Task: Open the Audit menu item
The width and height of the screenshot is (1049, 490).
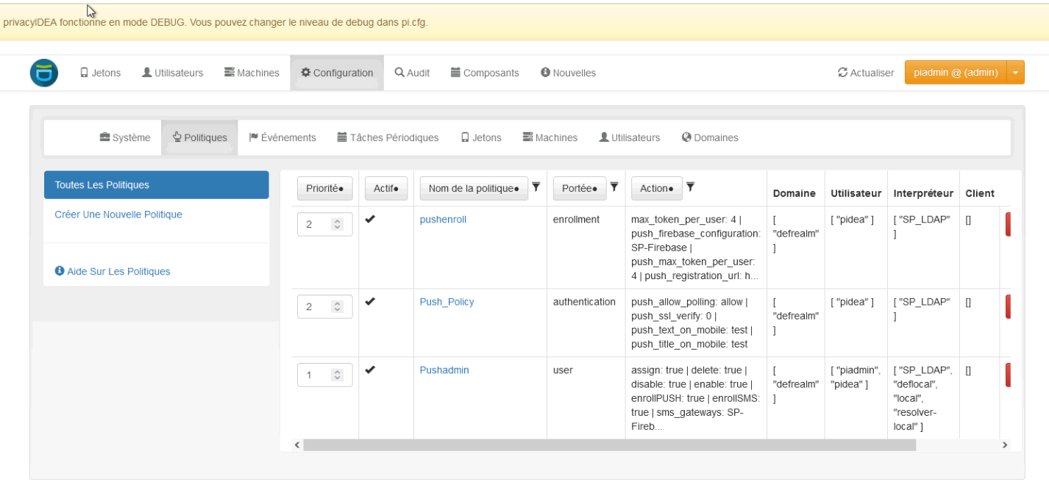Action: coord(412,73)
